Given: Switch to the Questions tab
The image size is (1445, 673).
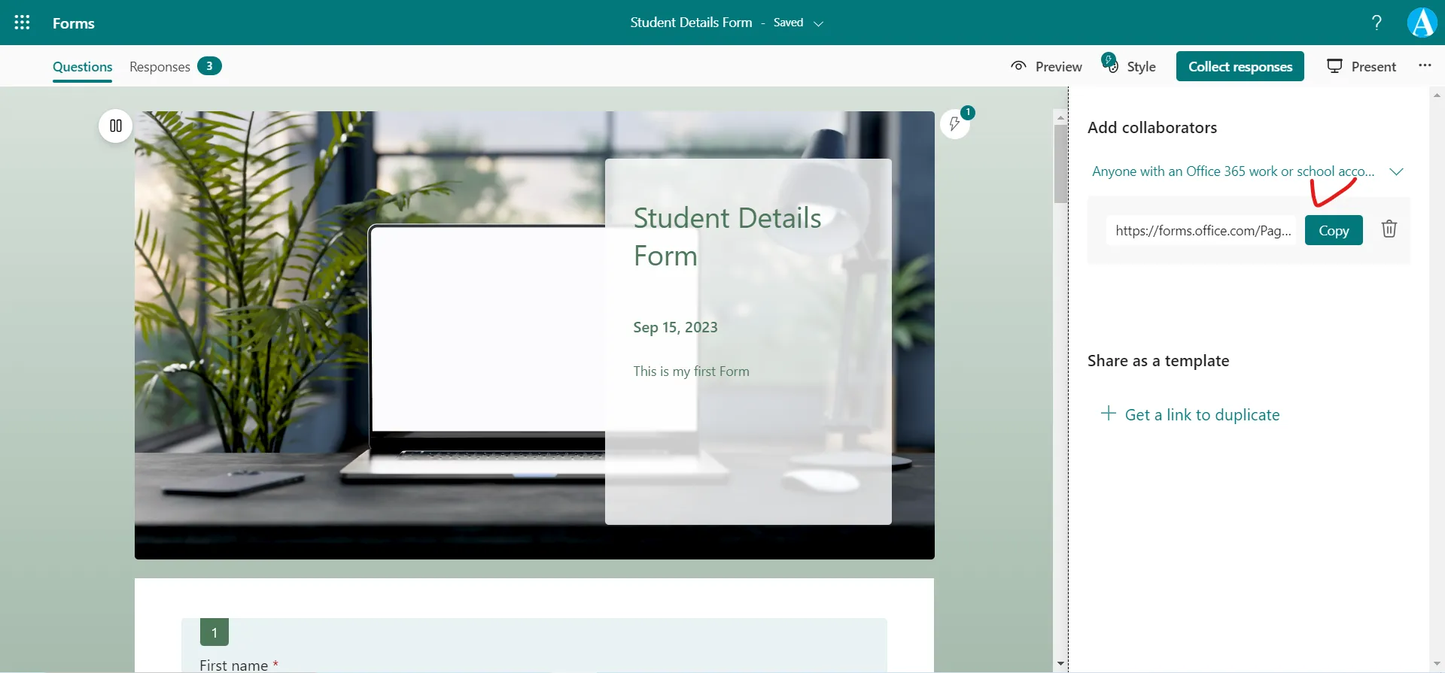Looking at the screenshot, I should (x=83, y=66).
